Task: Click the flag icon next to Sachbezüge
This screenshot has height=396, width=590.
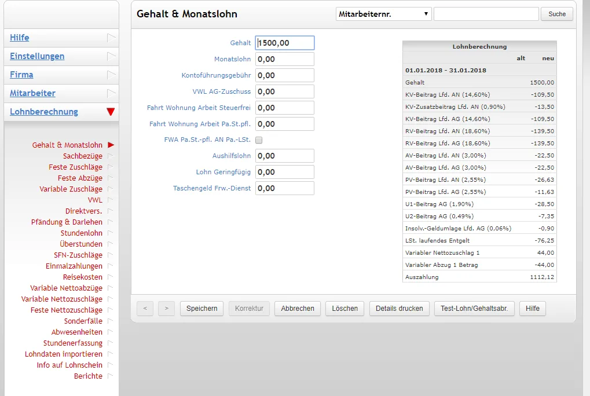Action: click(110, 156)
